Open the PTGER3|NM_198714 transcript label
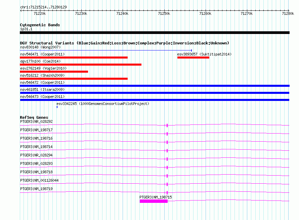This screenshot has height=220, width=299. 36,147
